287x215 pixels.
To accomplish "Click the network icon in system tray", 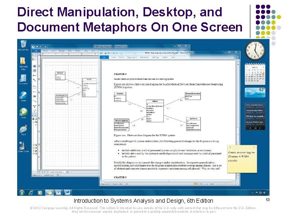I will 261,193.
